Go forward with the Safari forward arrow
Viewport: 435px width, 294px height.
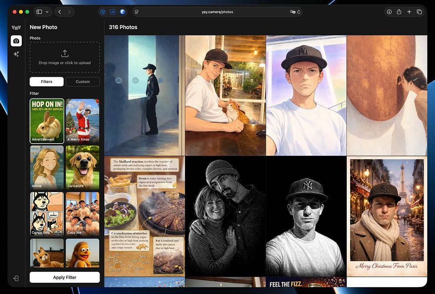tap(69, 12)
